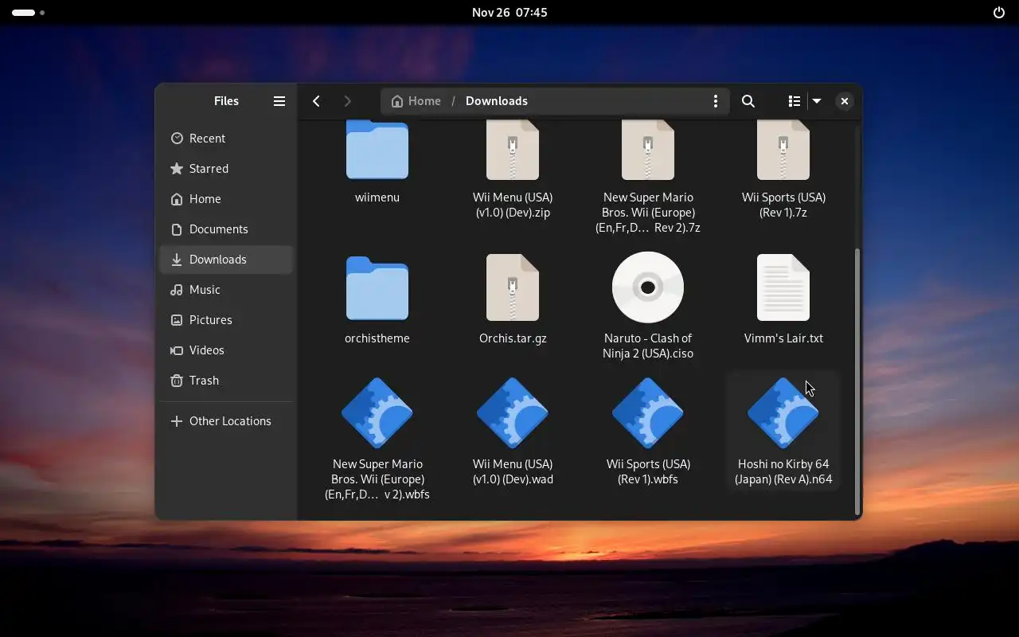Open Starred in the sidebar

(x=227, y=169)
